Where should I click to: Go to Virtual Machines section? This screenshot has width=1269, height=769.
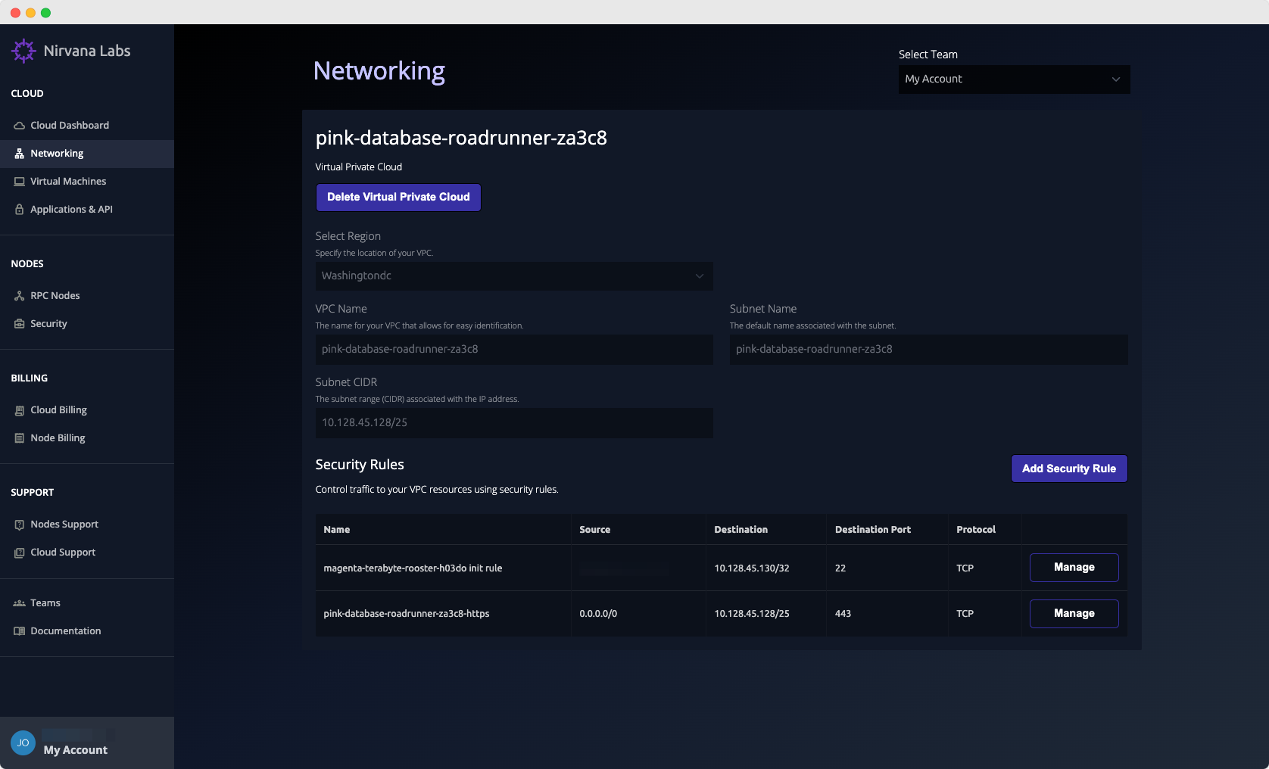point(87,182)
